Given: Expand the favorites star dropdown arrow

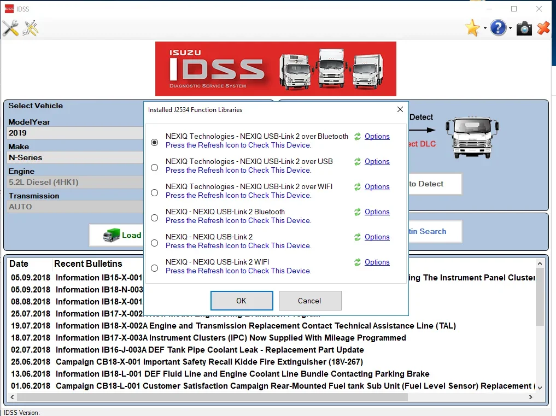Looking at the screenshot, I should pyautogui.click(x=485, y=28).
